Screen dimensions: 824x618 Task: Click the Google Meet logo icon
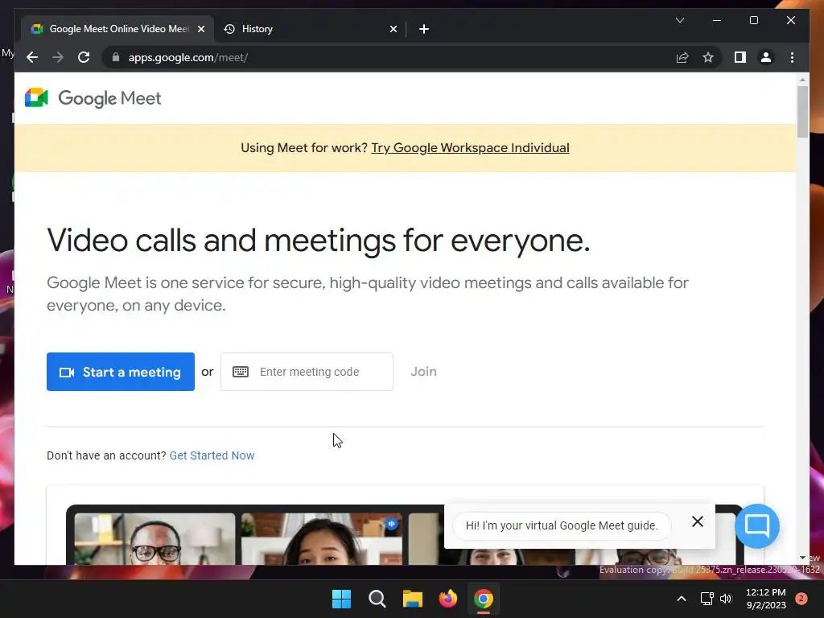pos(36,97)
